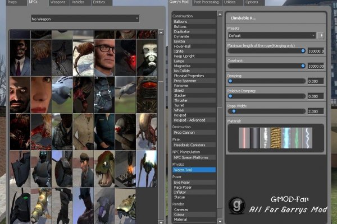Click the Damping value field 0.000

point(316,81)
